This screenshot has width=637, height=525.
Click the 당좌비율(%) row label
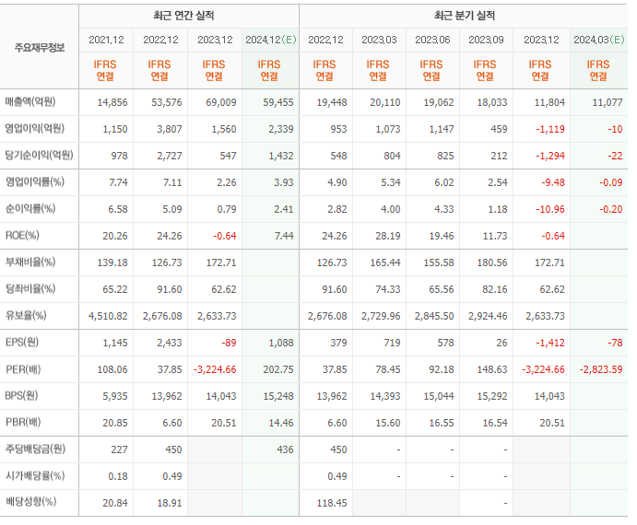[30, 288]
